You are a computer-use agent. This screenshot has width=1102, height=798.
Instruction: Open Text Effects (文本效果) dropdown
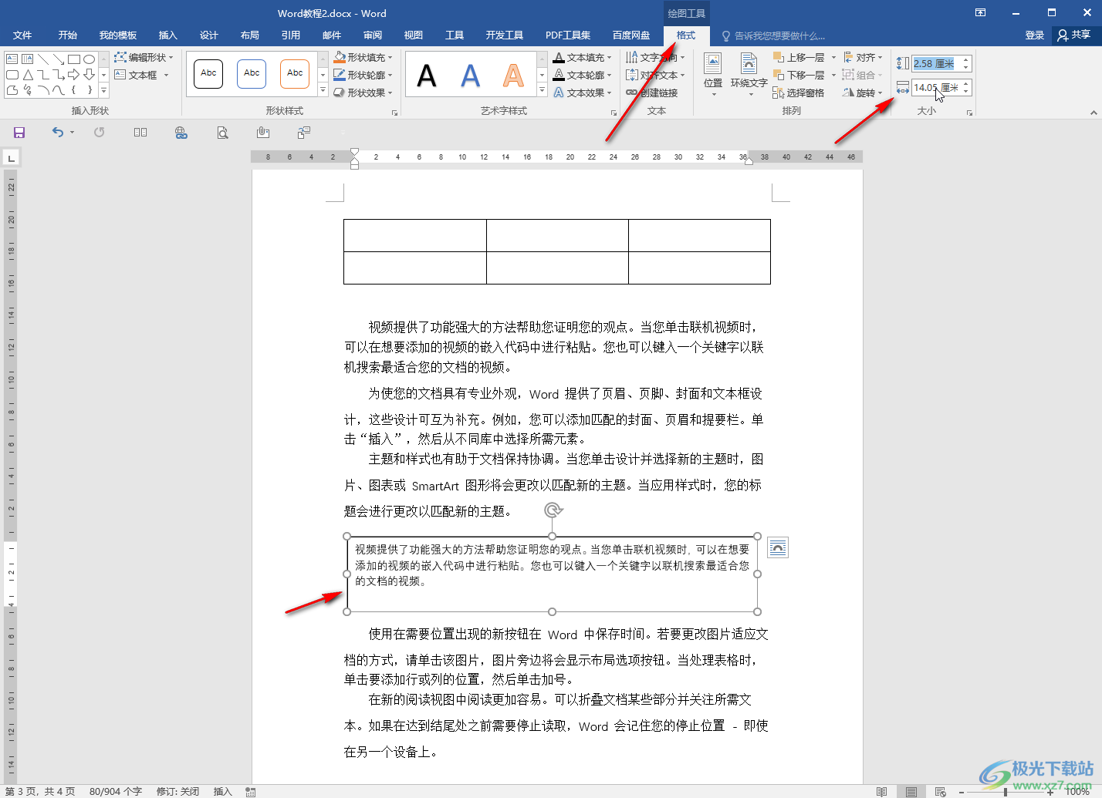(x=583, y=93)
